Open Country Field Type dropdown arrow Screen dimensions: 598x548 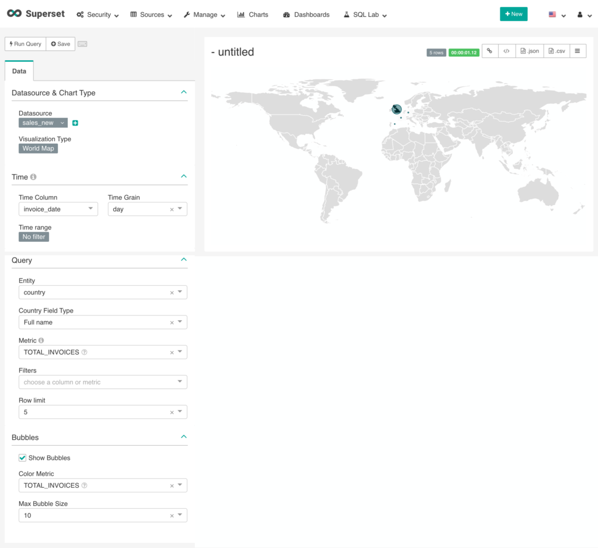pos(180,322)
